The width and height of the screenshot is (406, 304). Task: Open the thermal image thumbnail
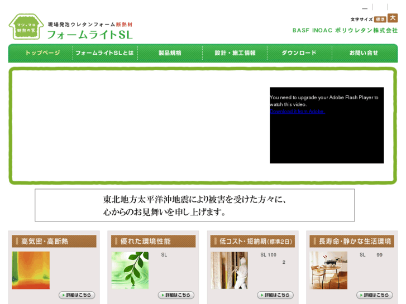point(31,271)
